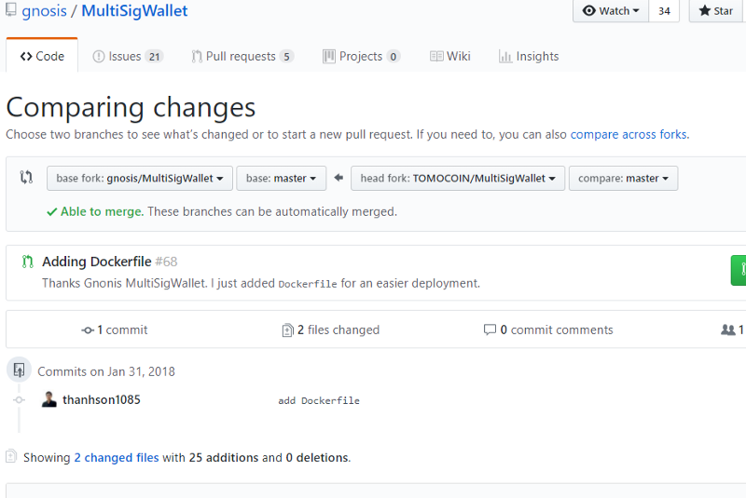The height and width of the screenshot is (498, 746).
Task: Click the file diff icon beside Showing
Action: click(x=11, y=457)
